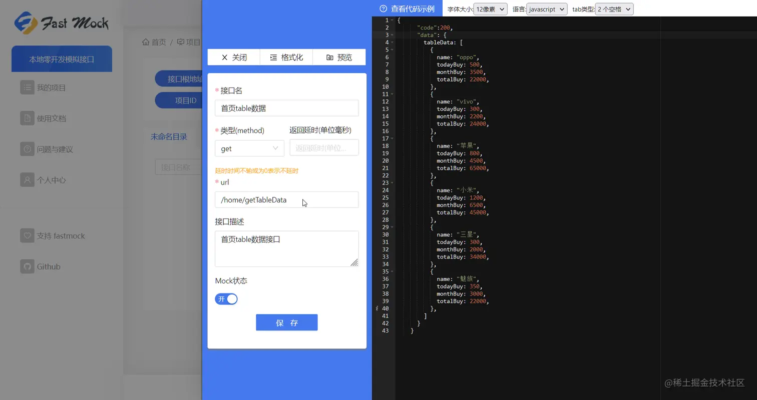Collapse the code fold at line 1

point(393,20)
